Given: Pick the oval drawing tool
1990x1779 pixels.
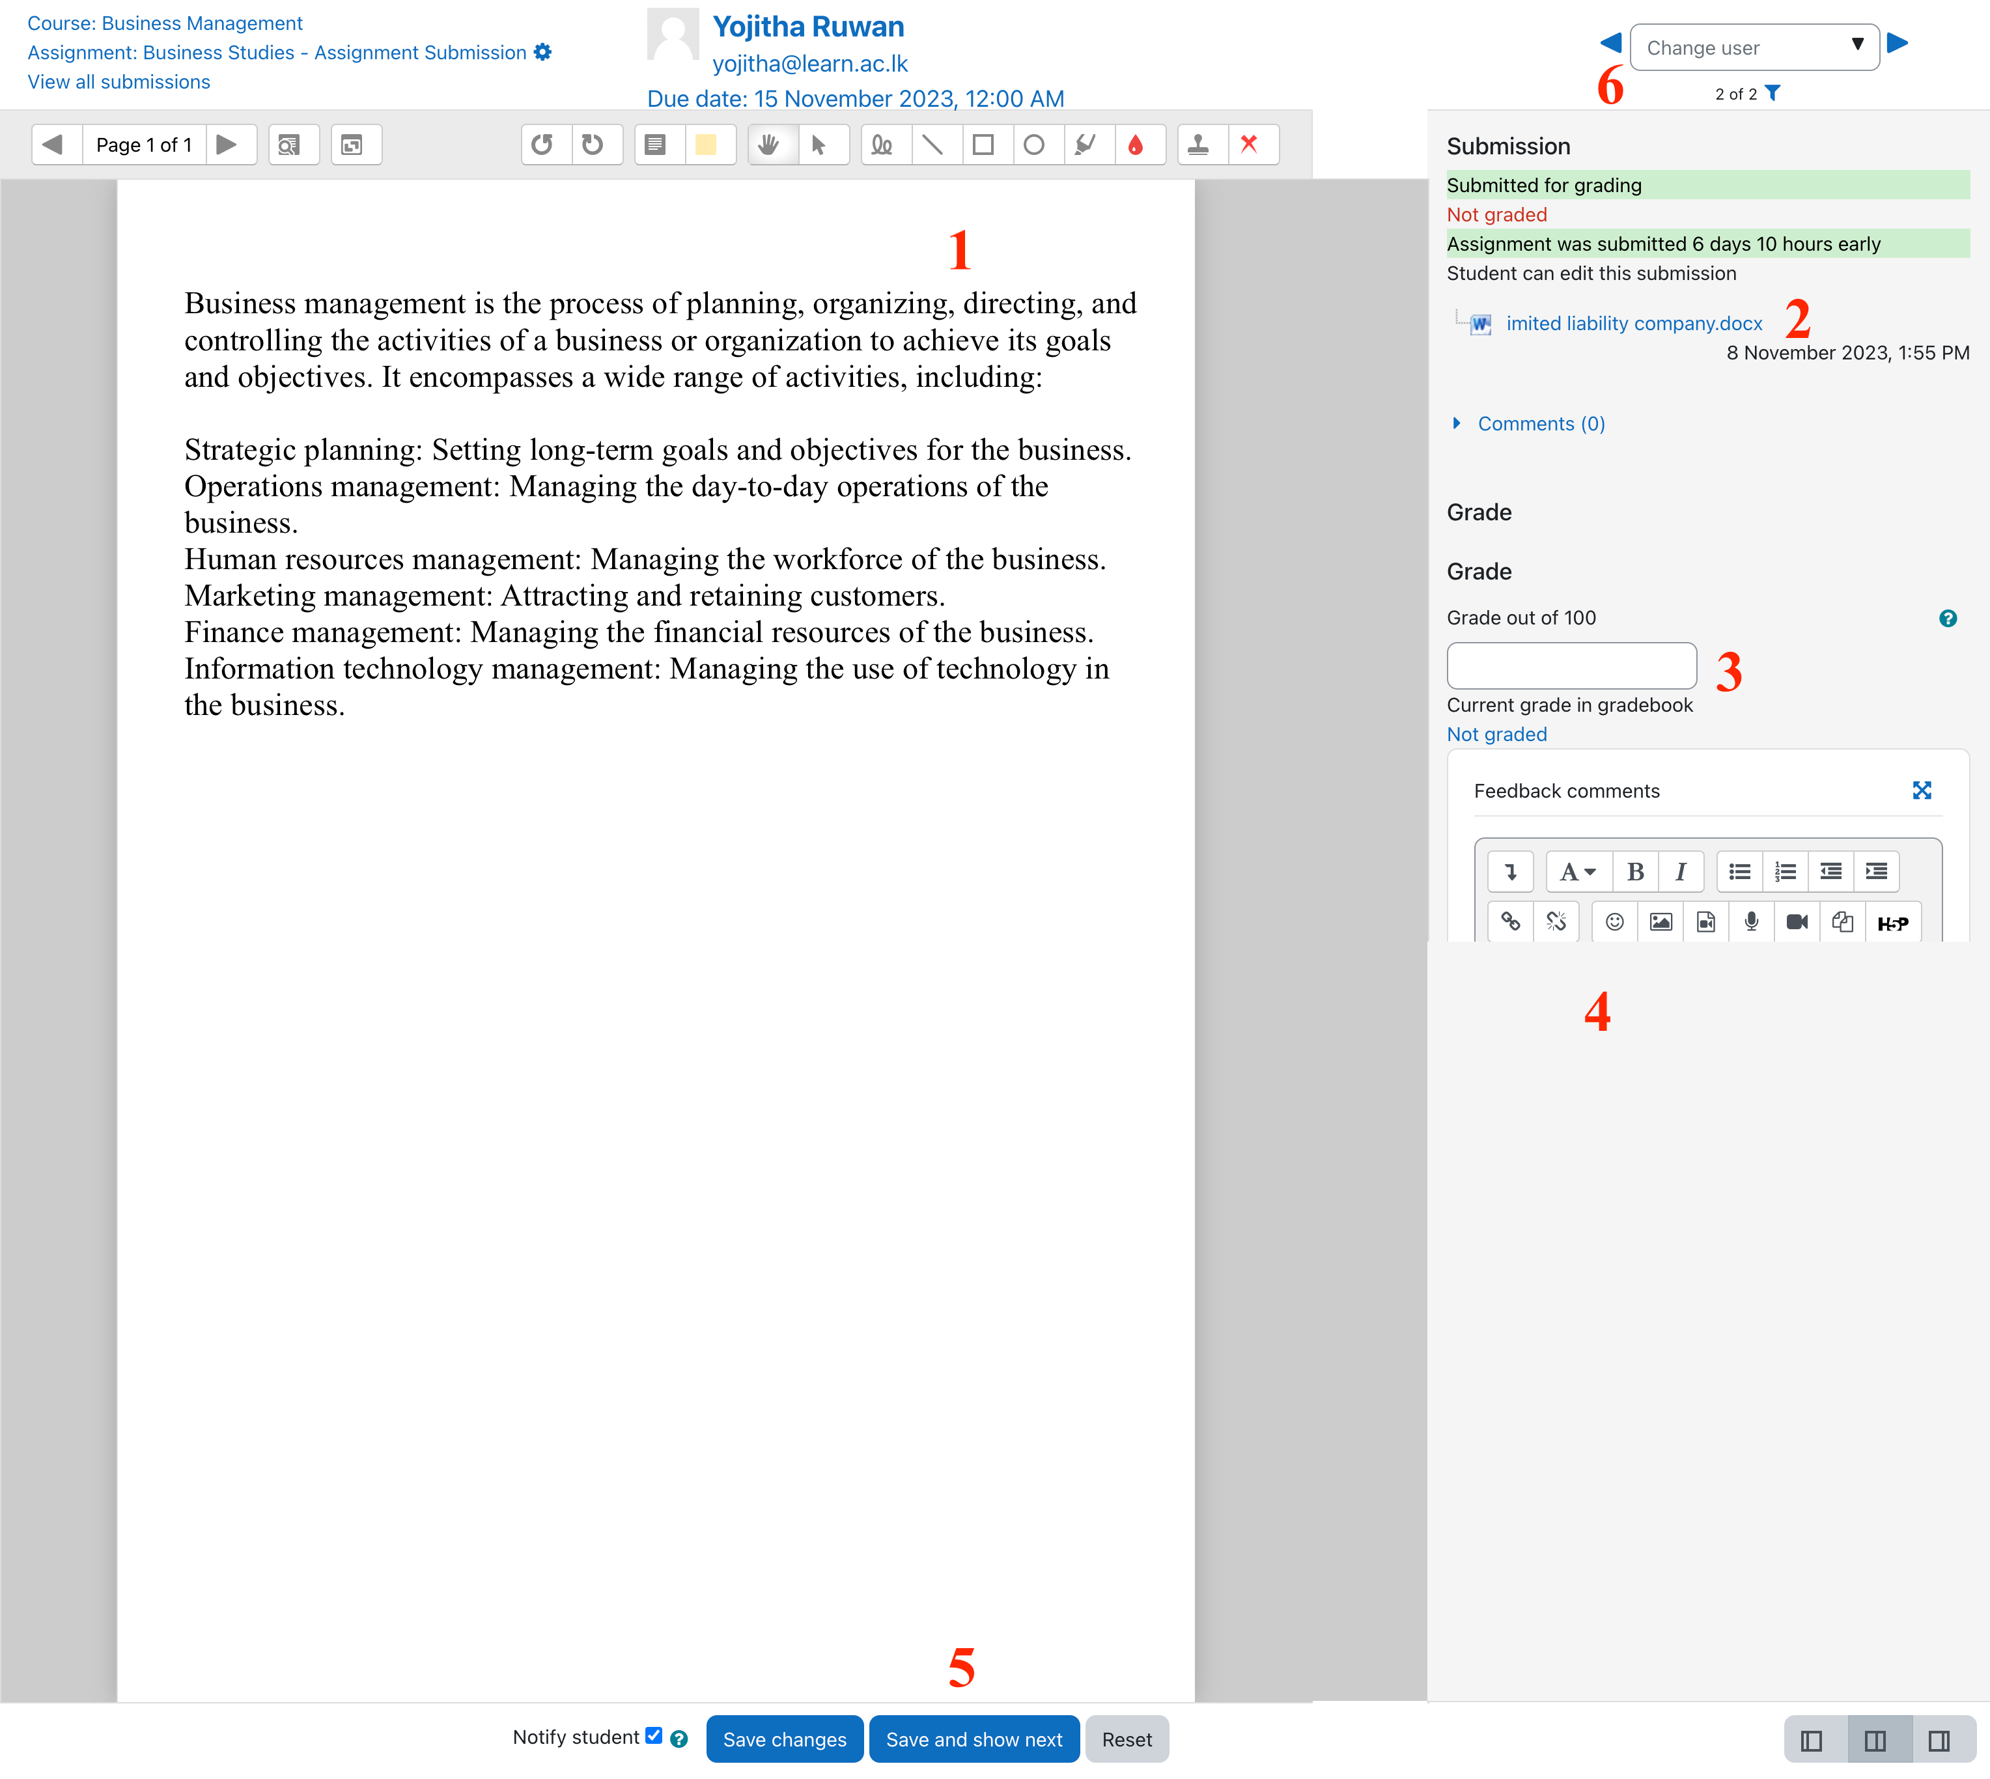Looking at the screenshot, I should tap(1034, 145).
